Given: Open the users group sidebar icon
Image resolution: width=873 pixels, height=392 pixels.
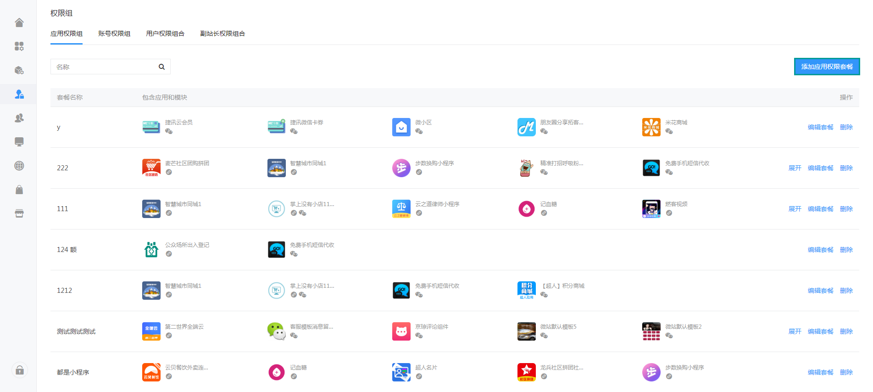Looking at the screenshot, I should tap(19, 118).
